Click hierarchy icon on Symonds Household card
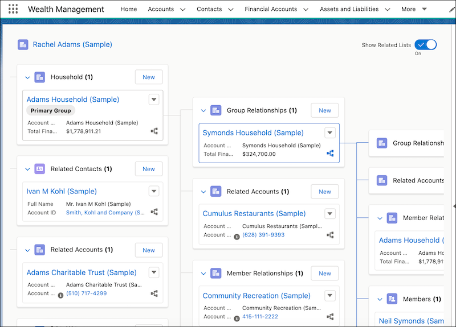Image resolution: width=456 pixels, height=327 pixels. (330, 153)
